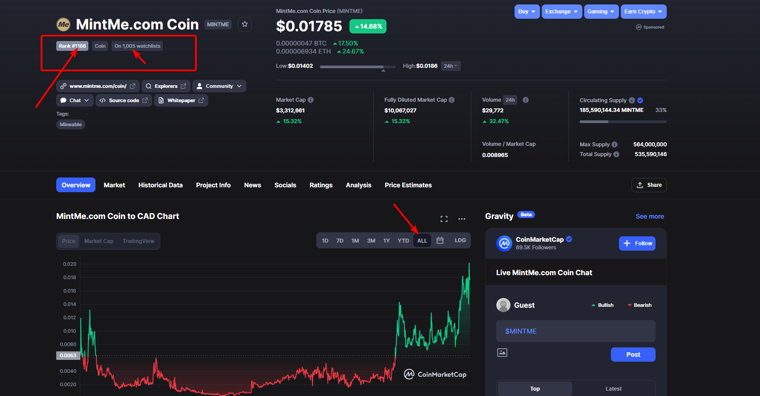Open the Gaming dropdown

[x=601, y=12]
